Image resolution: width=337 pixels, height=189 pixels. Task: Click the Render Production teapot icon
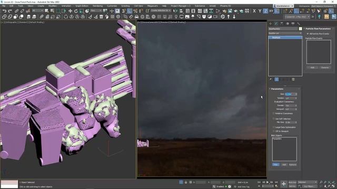click(236, 10)
